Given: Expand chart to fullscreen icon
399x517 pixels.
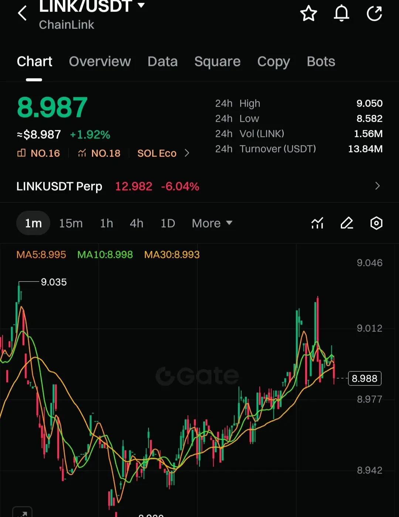Looking at the screenshot, I should coord(22,513).
